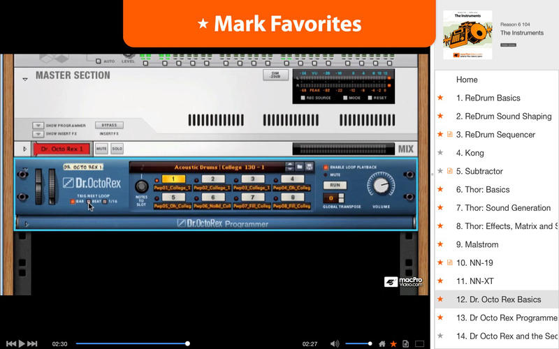Click the star next to 4. Kong
559x349 pixels.
[x=440, y=153]
